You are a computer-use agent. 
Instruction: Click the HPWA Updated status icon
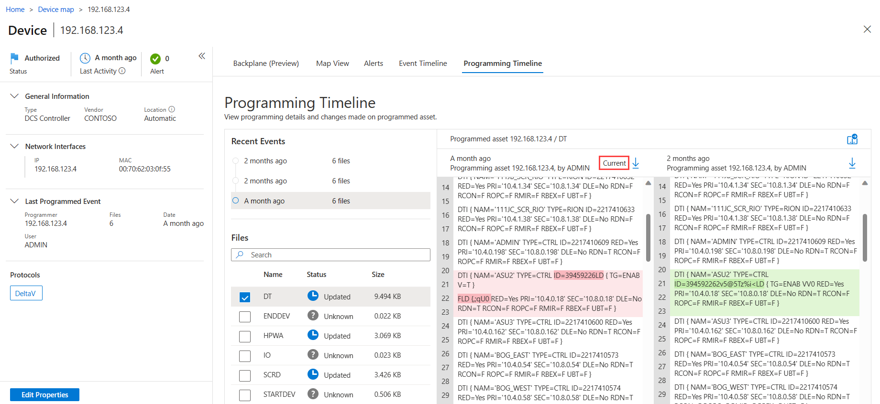point(313,335)
